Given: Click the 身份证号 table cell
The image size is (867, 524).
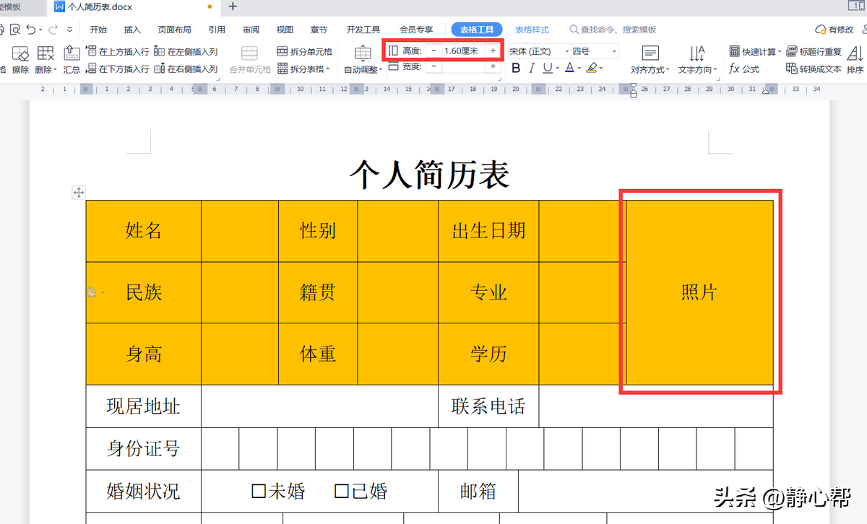Looking at the screenshot, I should [x=144, y=449].
